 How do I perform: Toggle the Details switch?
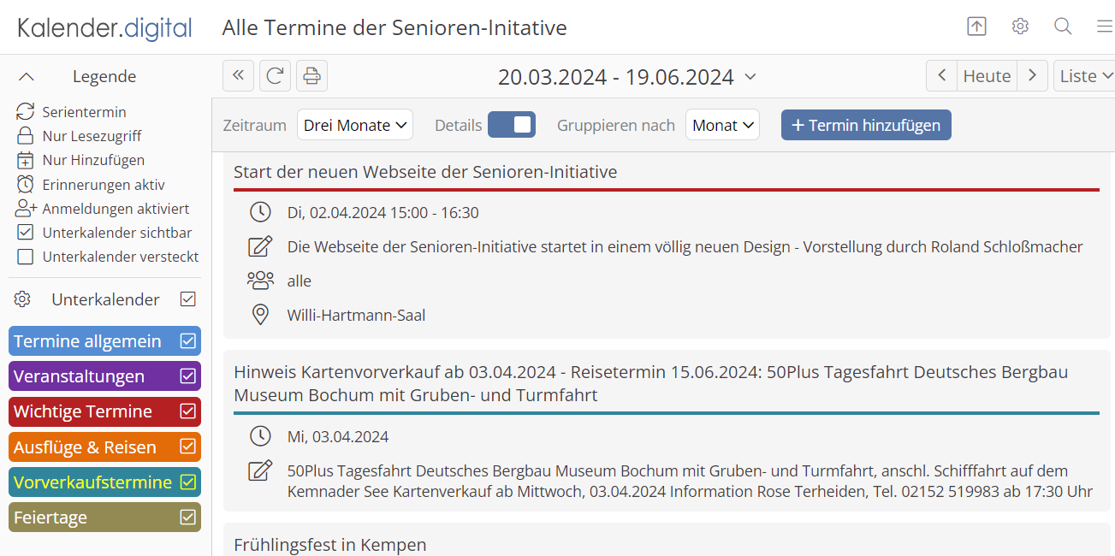pos(511,125)
